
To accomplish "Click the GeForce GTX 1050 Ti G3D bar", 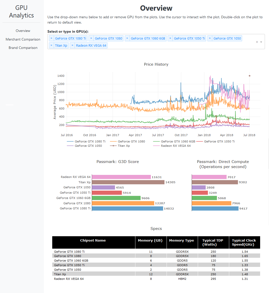I will point(107,193).
